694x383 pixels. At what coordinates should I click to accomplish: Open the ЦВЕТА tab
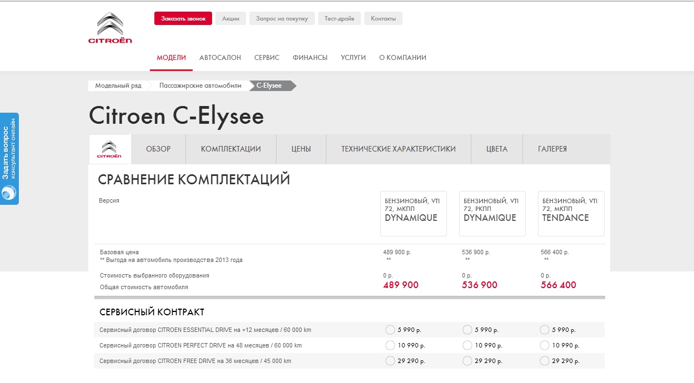(496, 149)
